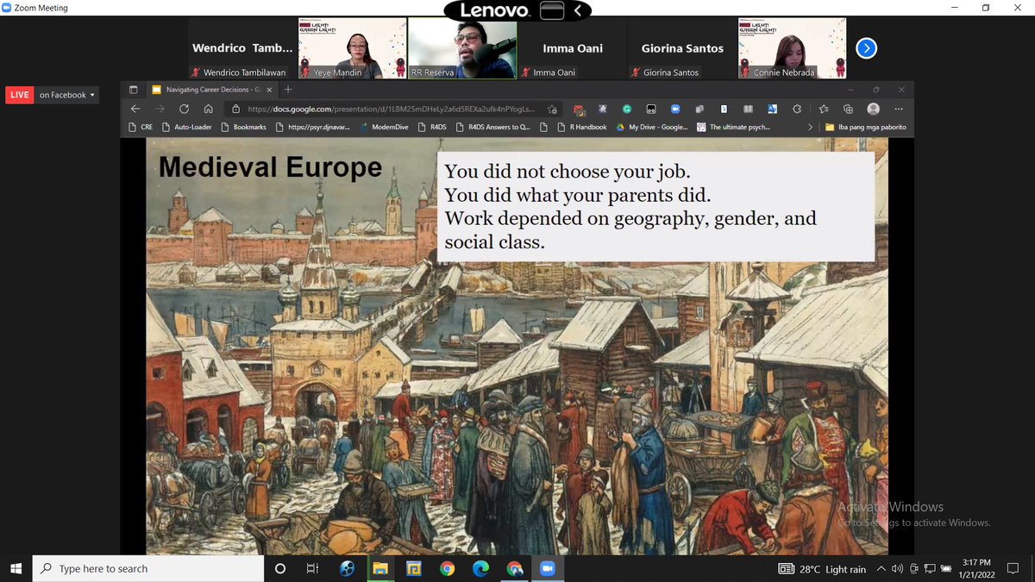This screenshot has width=1035, height=582.
Task: Reload the Google Slides page
Action: [x=184, y=110]
